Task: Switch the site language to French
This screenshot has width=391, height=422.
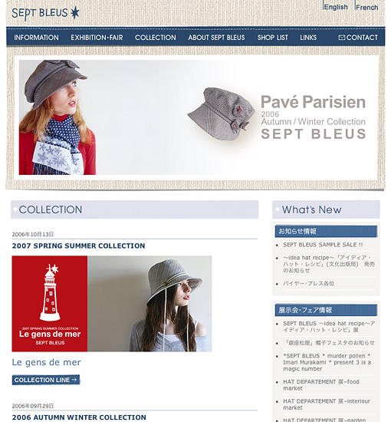Action: coord(366,7)
